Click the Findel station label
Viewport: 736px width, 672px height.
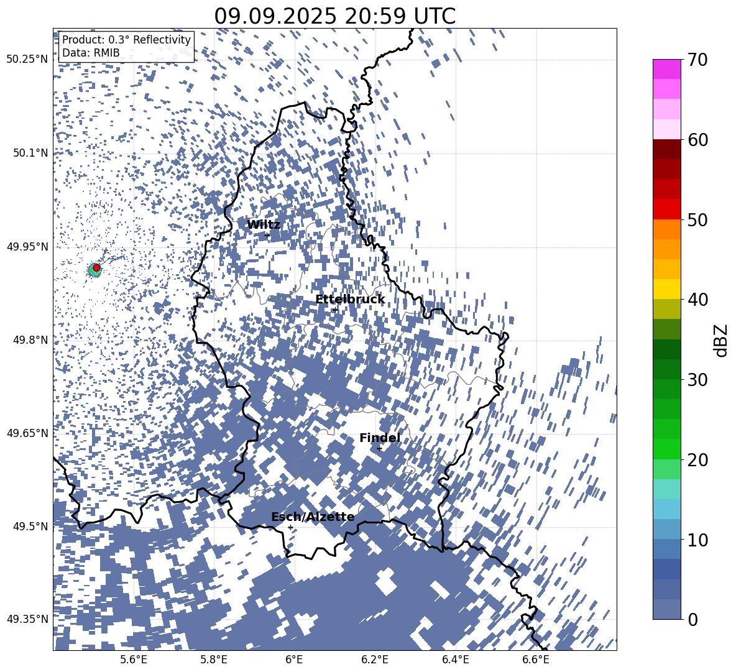pos(380,438)
